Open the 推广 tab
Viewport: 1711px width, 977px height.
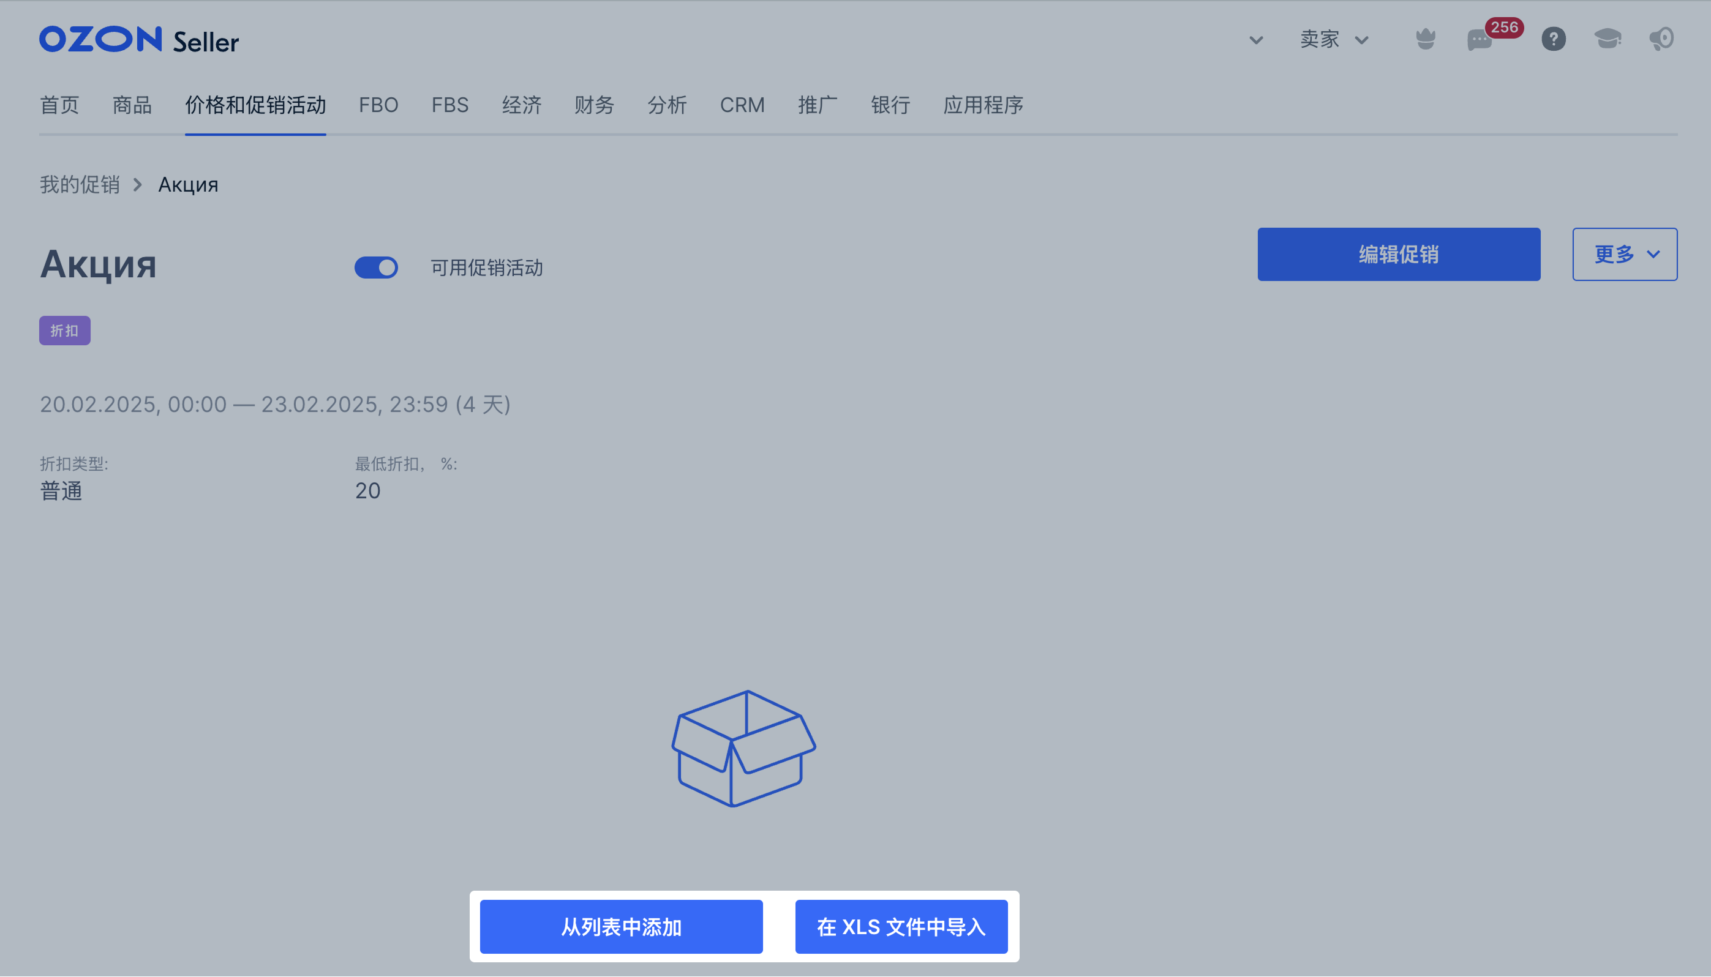coord(818,105)
